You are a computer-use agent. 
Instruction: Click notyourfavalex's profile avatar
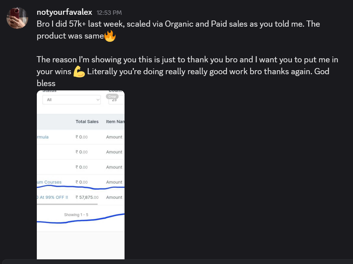point(17,18)
